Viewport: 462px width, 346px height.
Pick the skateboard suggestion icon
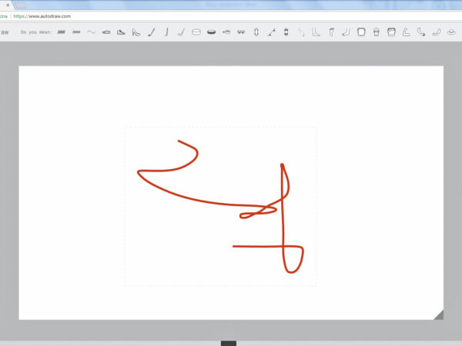pyautogui.click(x=241, y=32)
